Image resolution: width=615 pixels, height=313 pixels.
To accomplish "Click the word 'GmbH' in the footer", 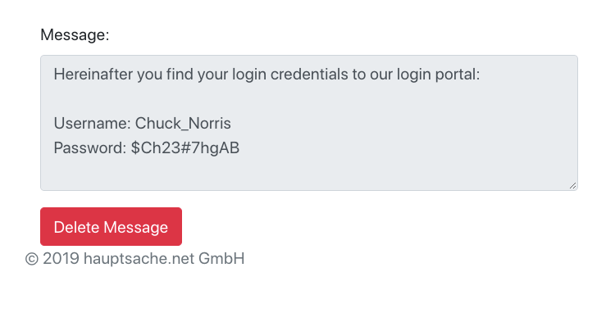I will pos(221,259).
